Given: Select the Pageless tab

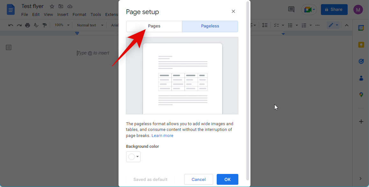Looking at the screenshot, I should click(210, 26).
